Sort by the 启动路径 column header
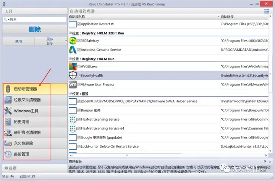This screenshot has width=275, height=181. point(244,17)
